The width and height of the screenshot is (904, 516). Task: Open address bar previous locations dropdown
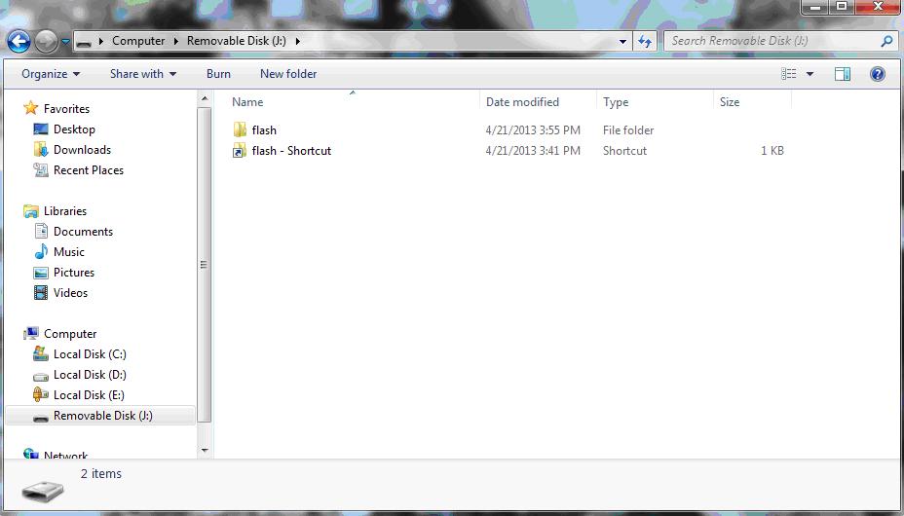623,41
